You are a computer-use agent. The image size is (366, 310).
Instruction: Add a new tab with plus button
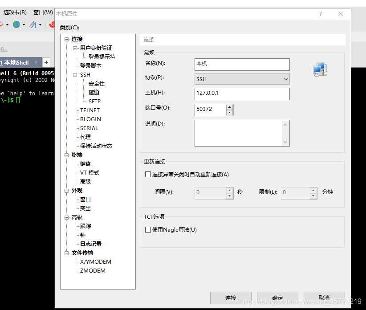46,62
